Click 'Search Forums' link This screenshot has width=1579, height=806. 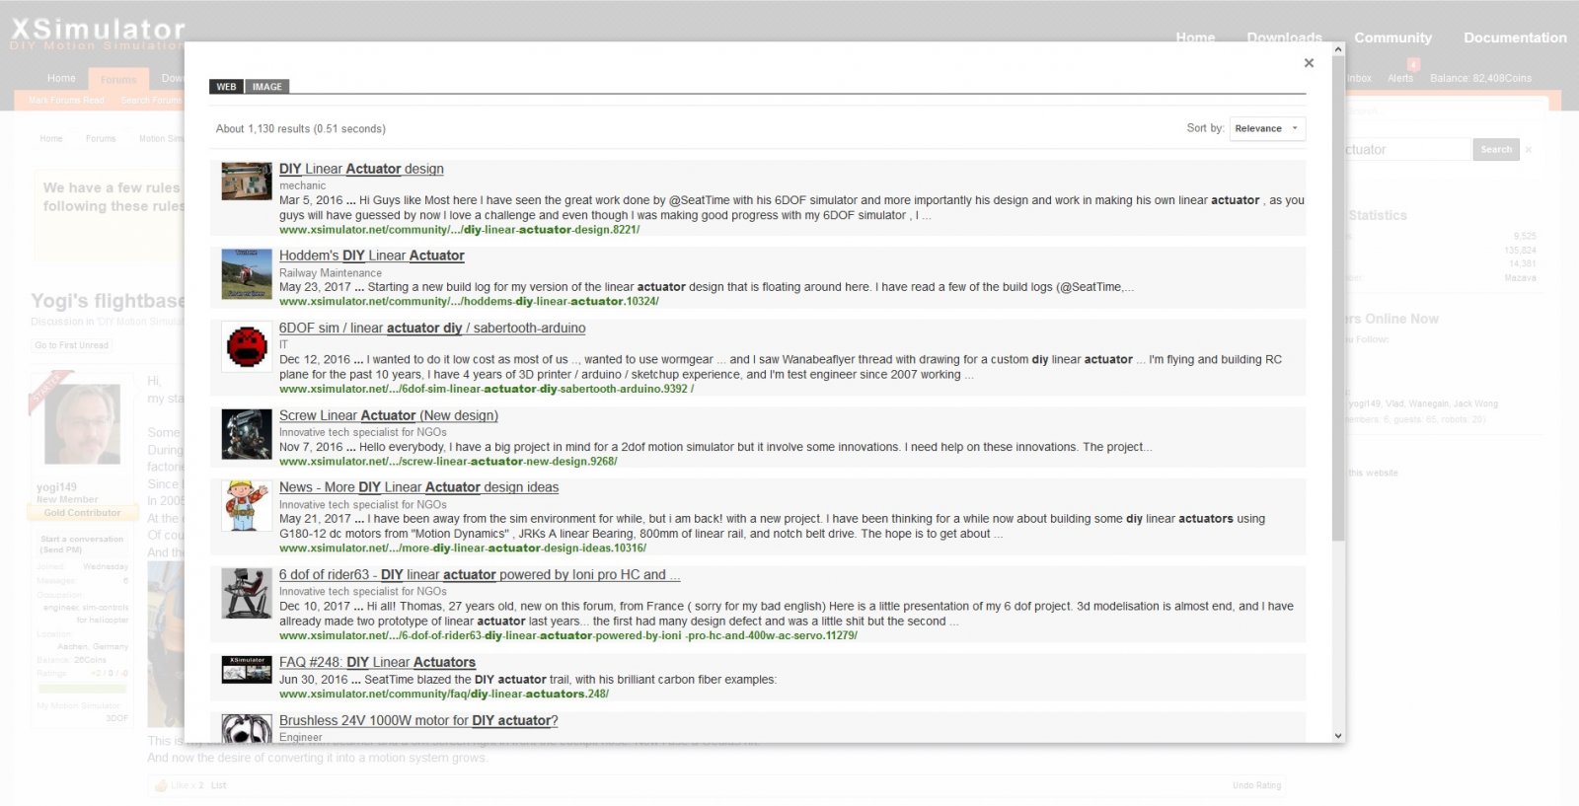pos(151,101)
